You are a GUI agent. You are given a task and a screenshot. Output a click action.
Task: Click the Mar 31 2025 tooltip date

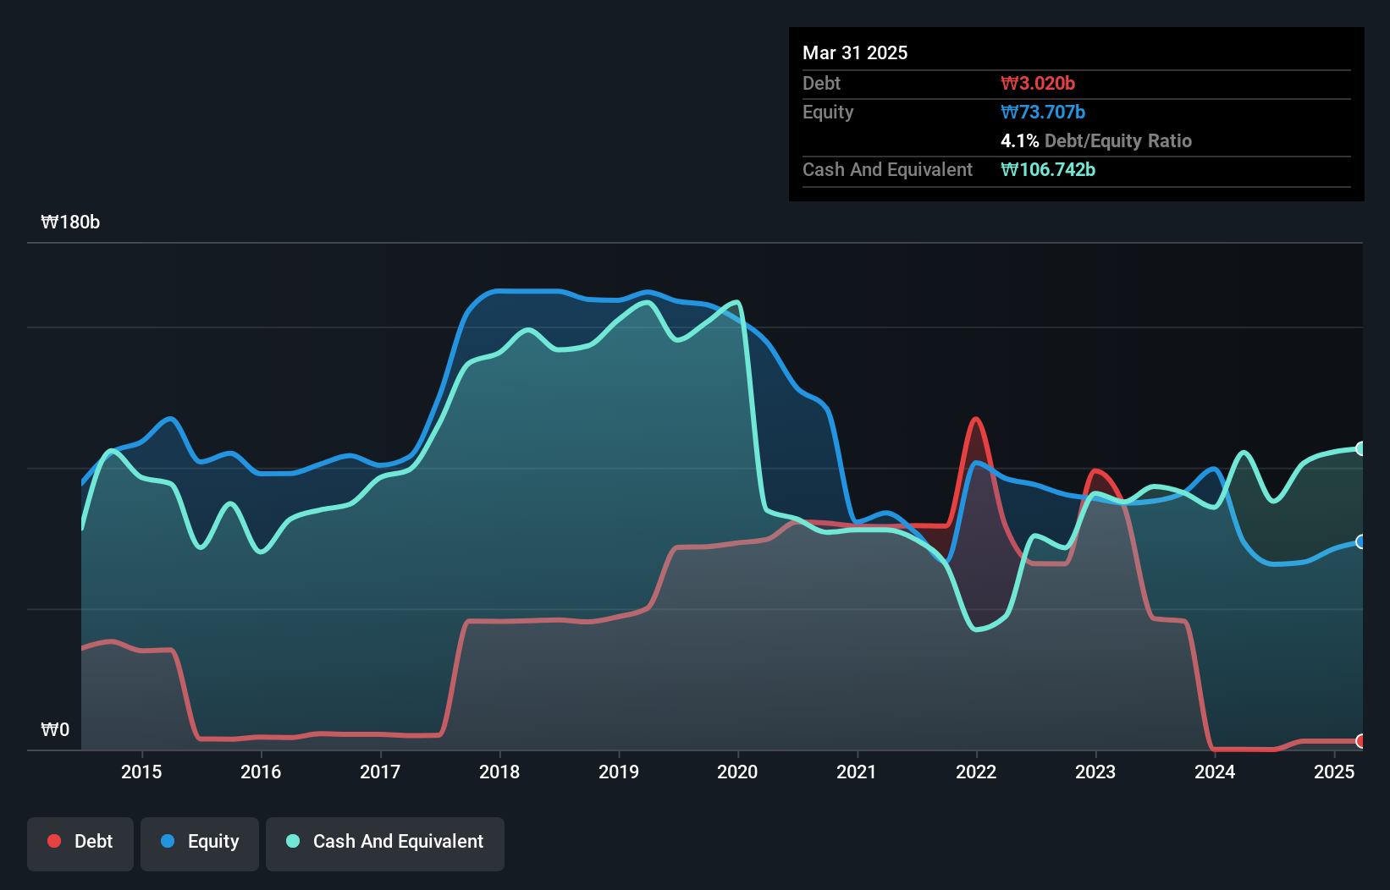coord(855,52)
